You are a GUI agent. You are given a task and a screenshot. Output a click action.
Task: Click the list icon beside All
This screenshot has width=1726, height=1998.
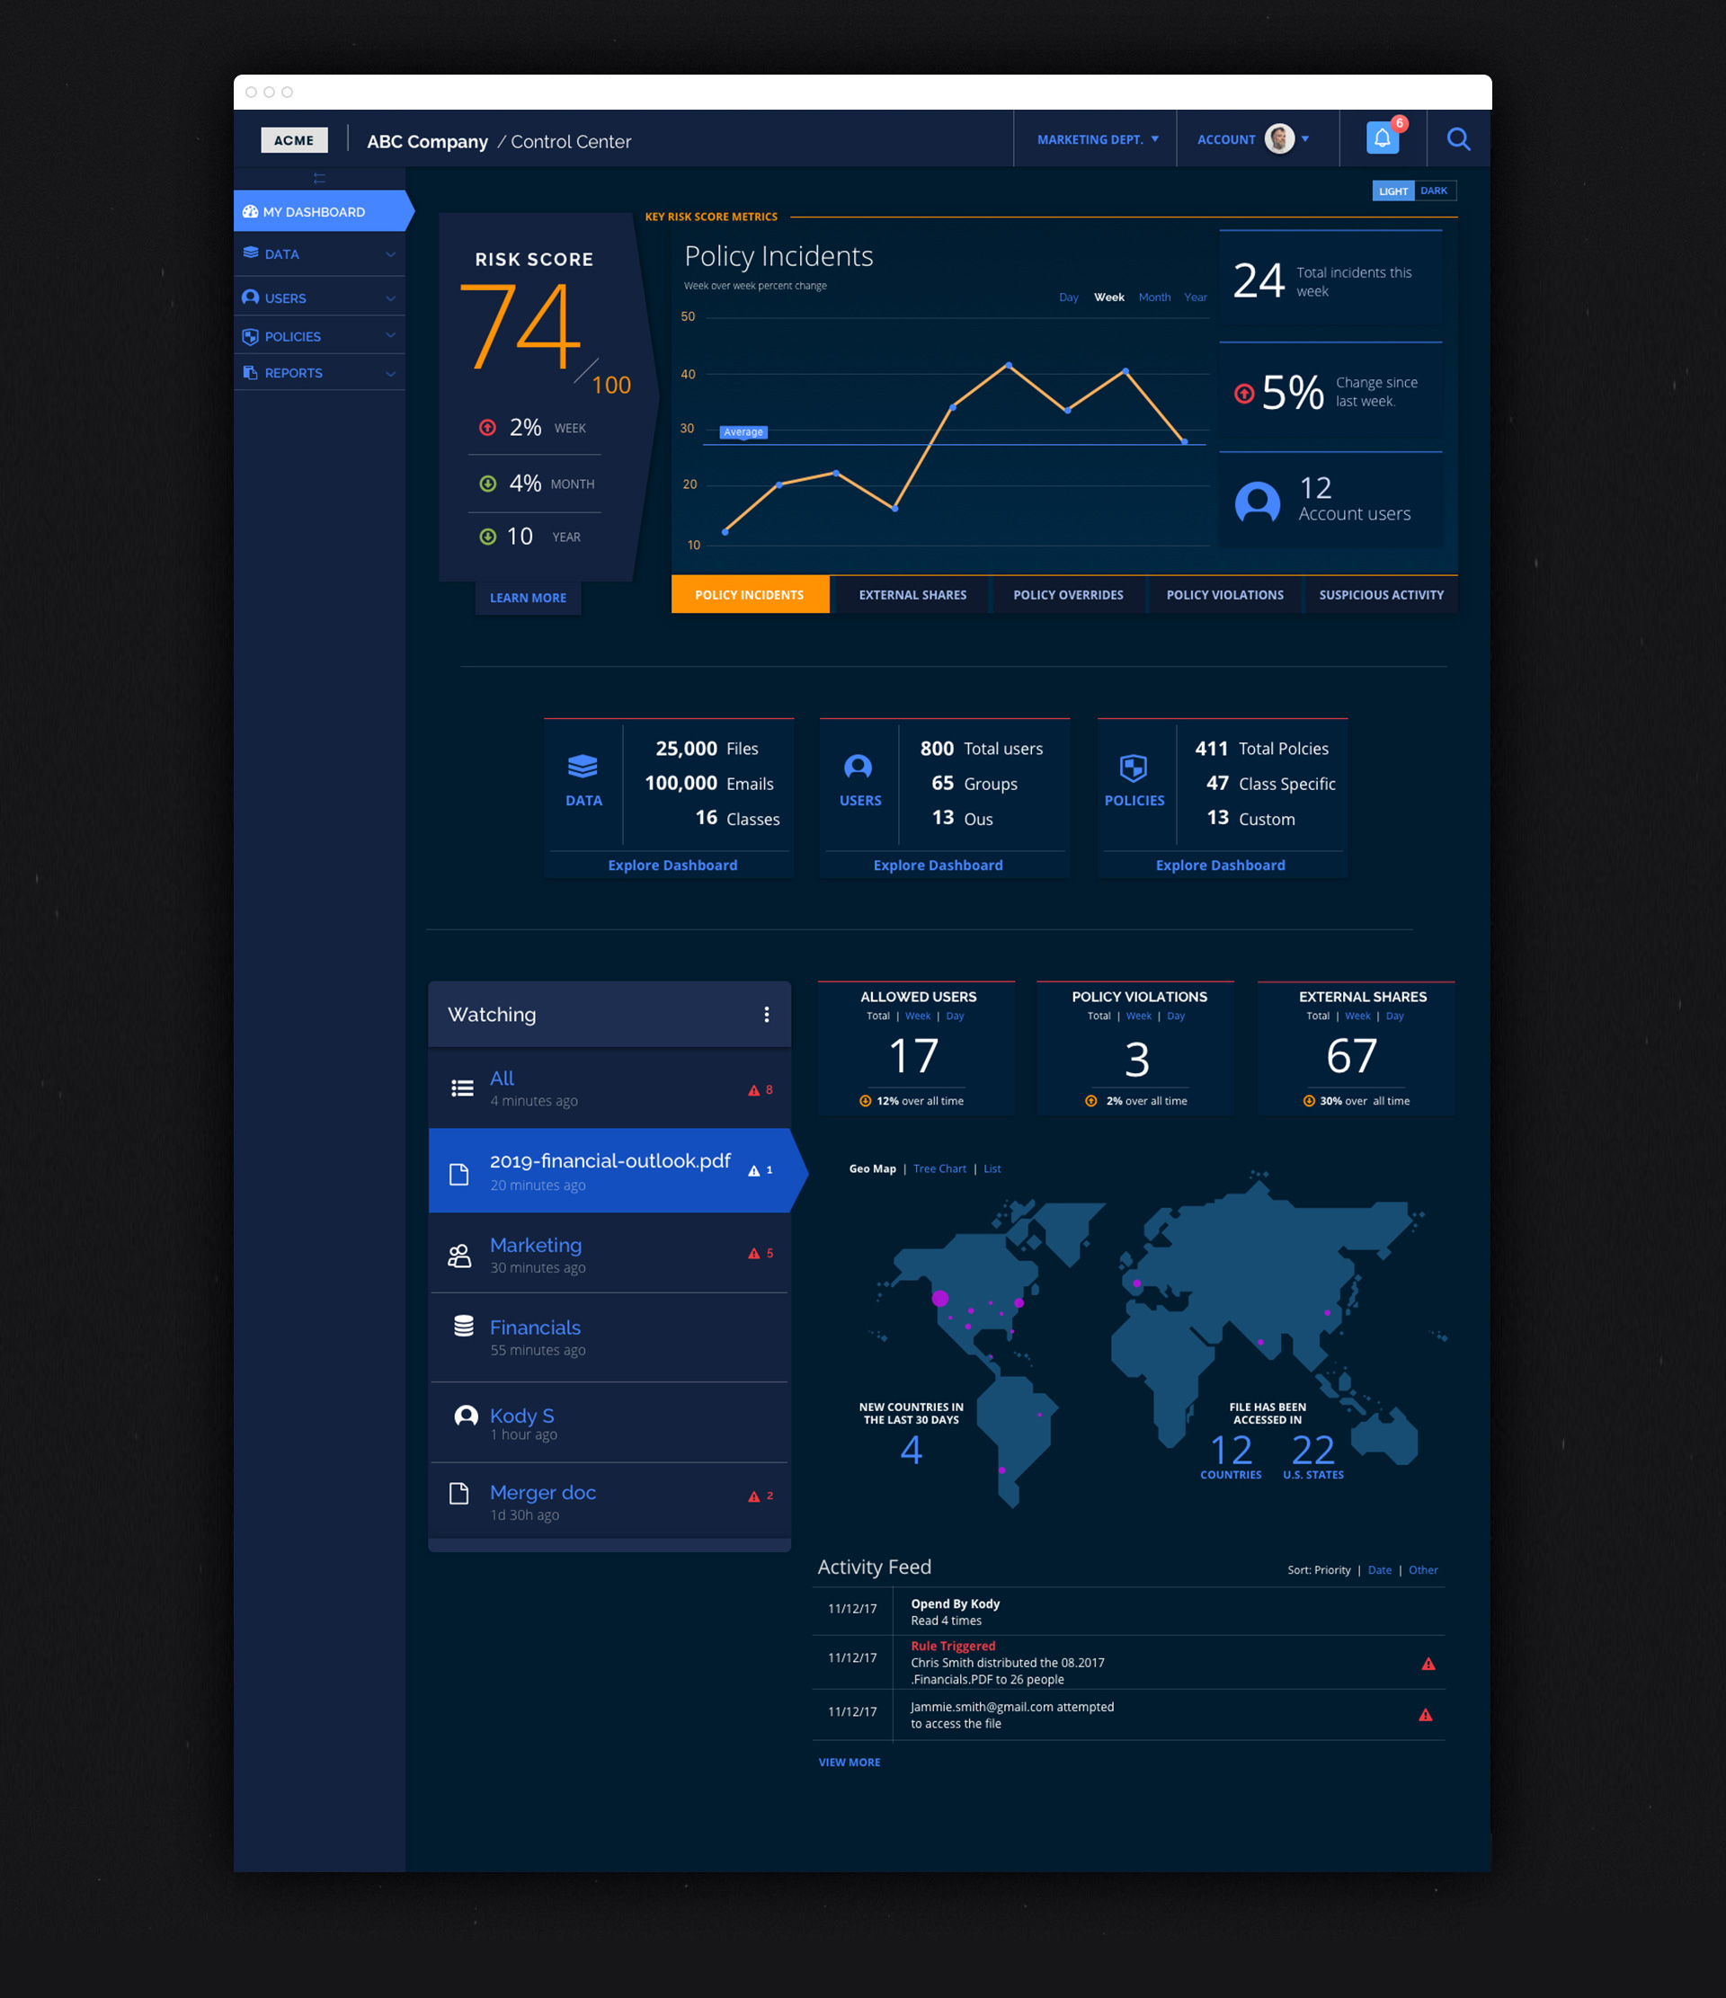(462, 1088)
